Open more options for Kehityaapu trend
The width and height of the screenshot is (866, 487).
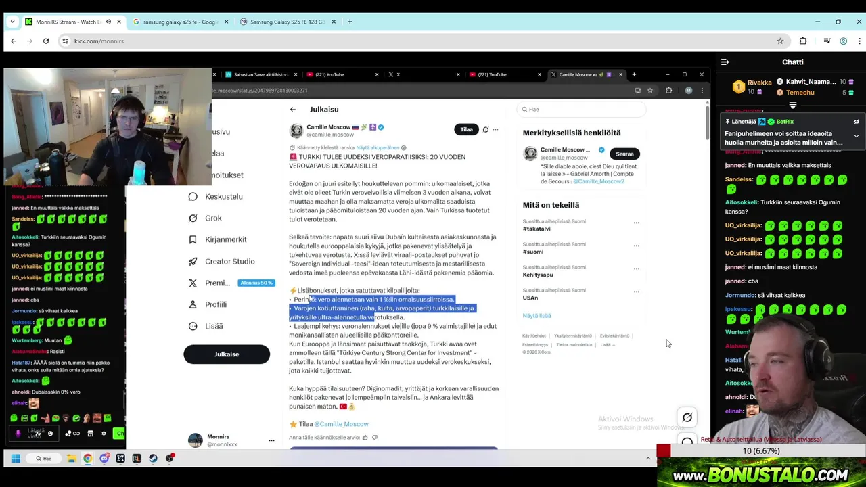coord(636,268)
